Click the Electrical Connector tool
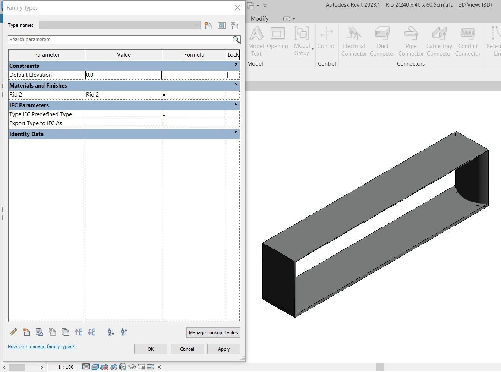Screen dimensions: 501x372 point(354,41)
